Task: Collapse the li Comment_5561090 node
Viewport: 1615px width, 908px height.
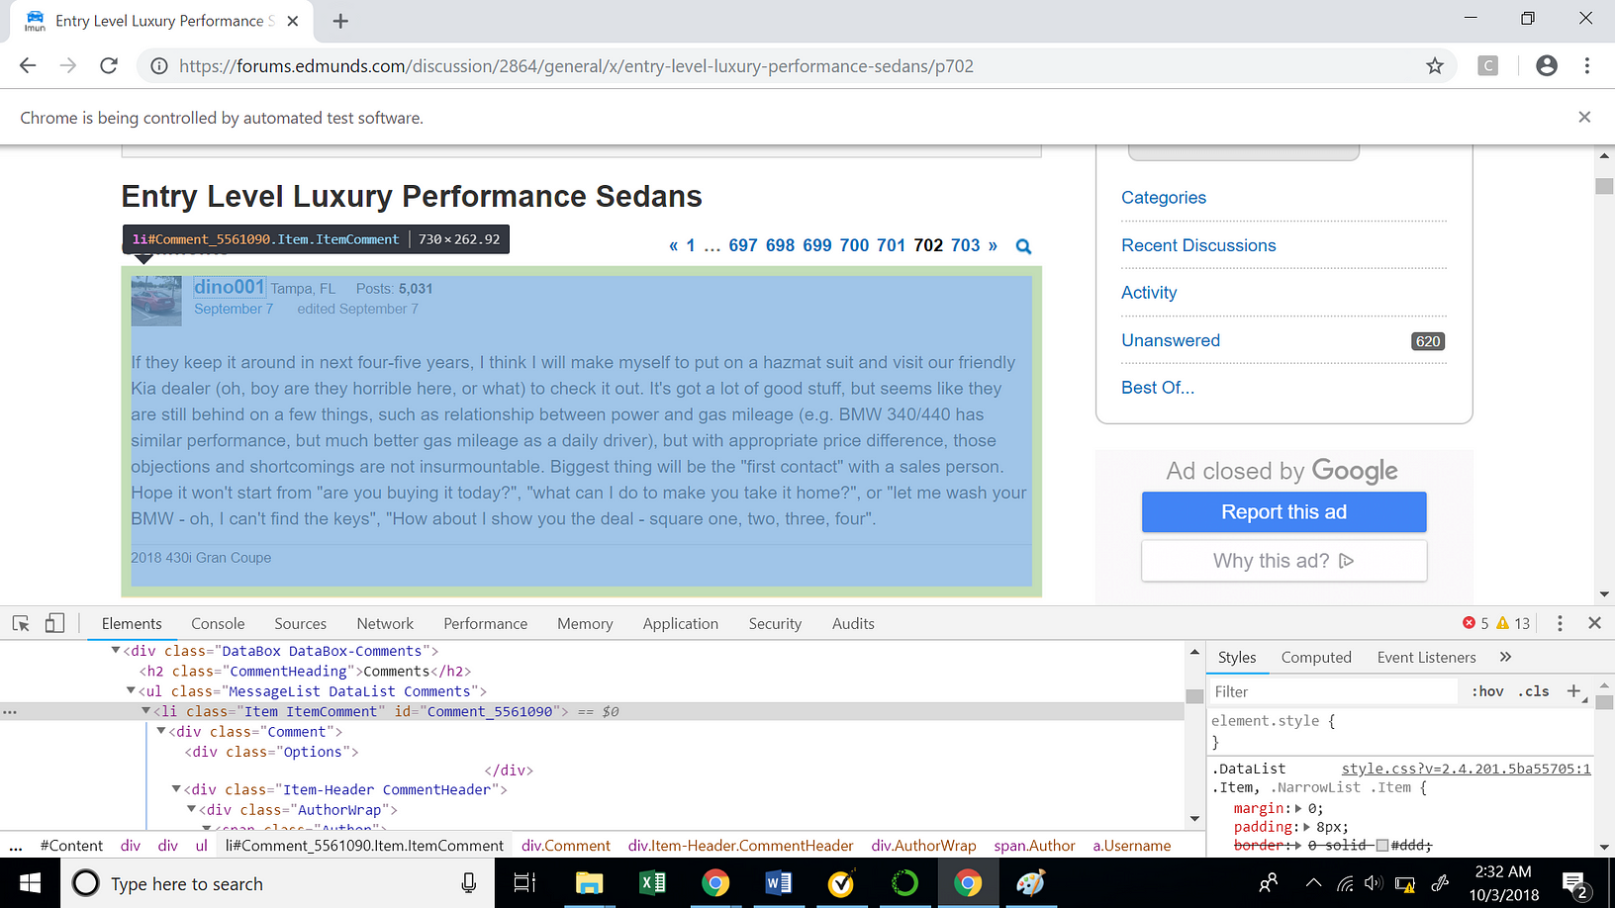Action: [145, 711]
